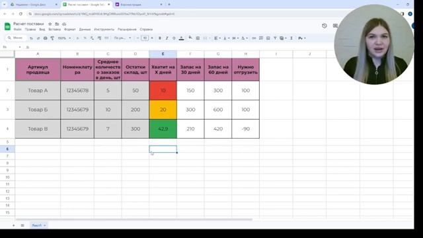
Task: Click the functions sigma icon
Action: tap(291, 38)
